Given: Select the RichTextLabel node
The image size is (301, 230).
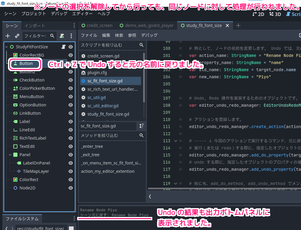Looking at the screenshot, I should coord(33,138).
